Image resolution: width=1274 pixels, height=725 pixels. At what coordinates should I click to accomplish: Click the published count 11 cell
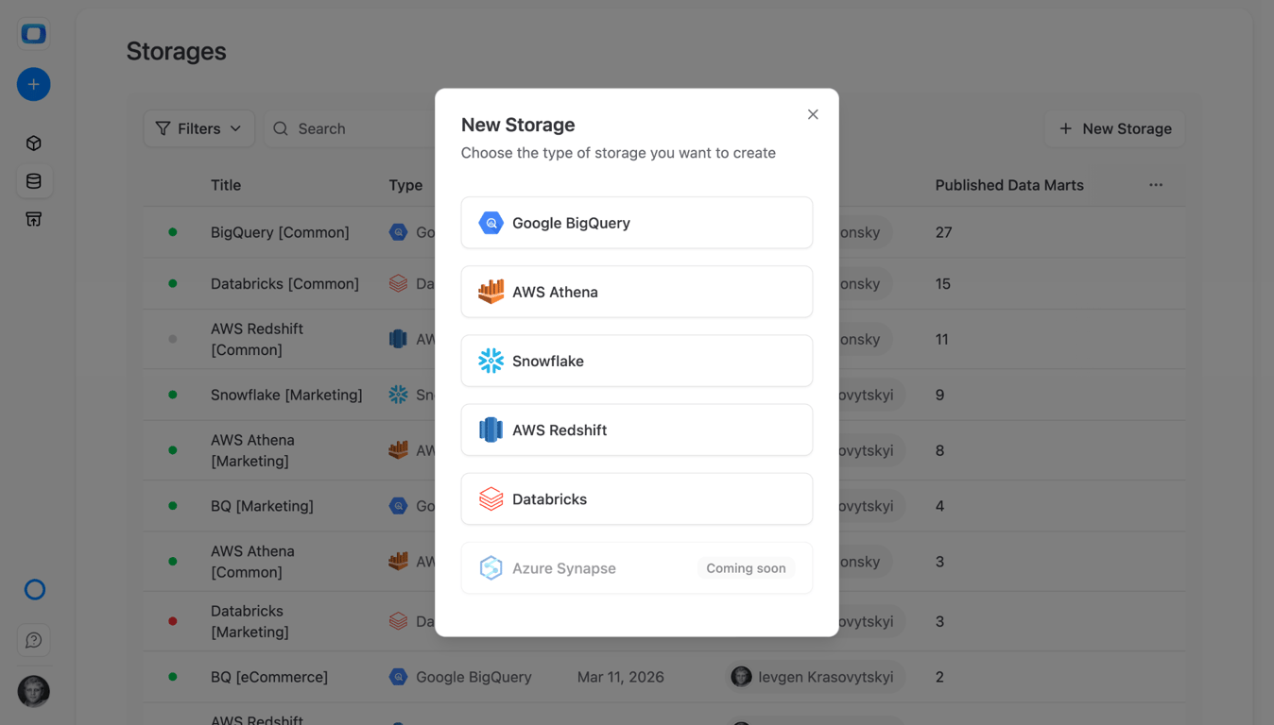[x=941, y=339]
